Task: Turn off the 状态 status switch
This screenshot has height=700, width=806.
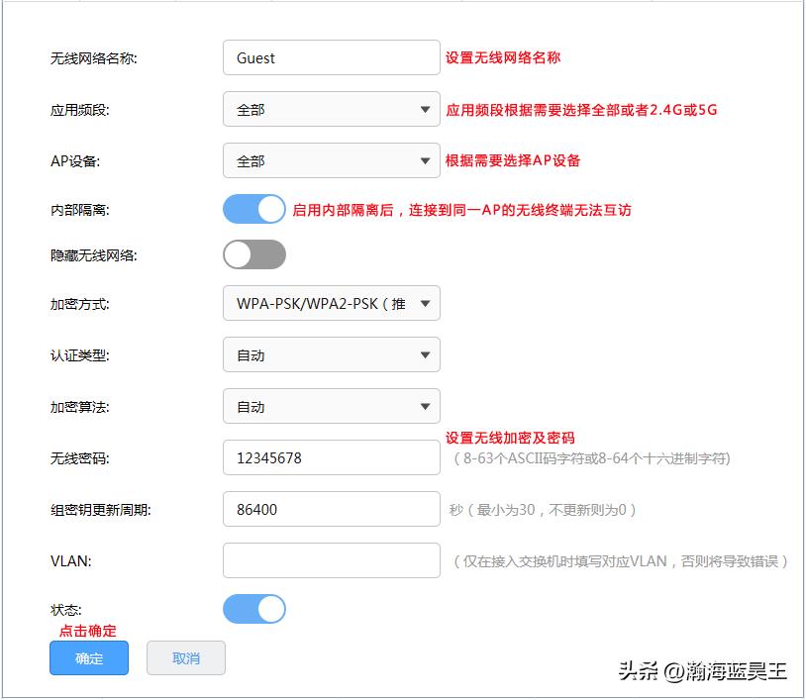Action: [253, 609]
